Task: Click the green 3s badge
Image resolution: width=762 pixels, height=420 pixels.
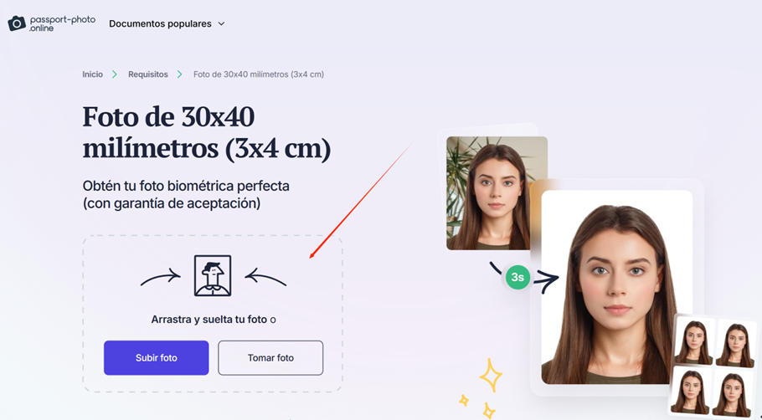Action: pos(517,277)
